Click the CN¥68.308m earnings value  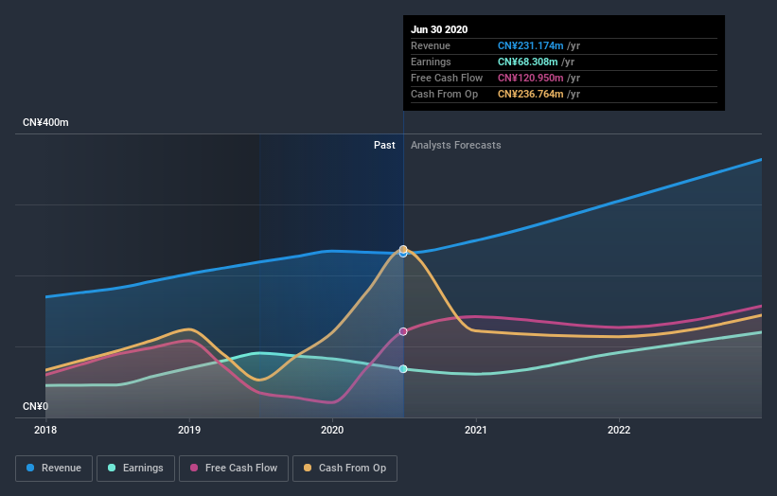(x=528, y=62)
